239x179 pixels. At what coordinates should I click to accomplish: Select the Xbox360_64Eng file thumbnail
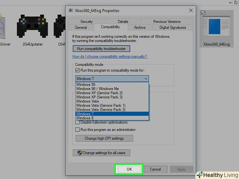click(216, 26)
